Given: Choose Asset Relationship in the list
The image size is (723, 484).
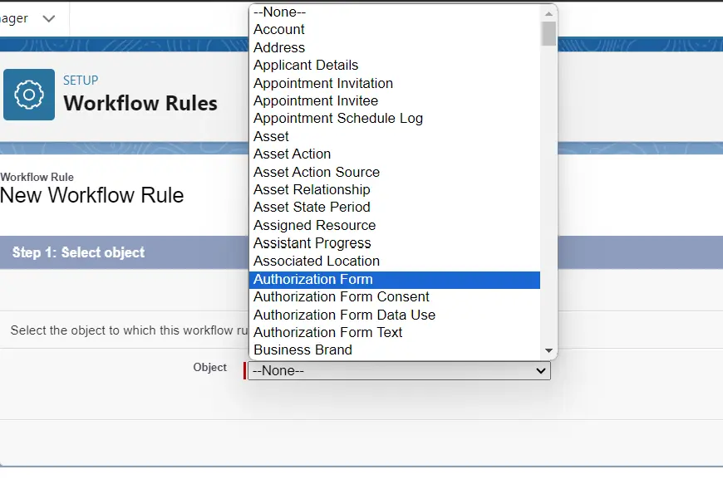Looking at the screenshot, I should pyautogui.click(x=312, y=189).
